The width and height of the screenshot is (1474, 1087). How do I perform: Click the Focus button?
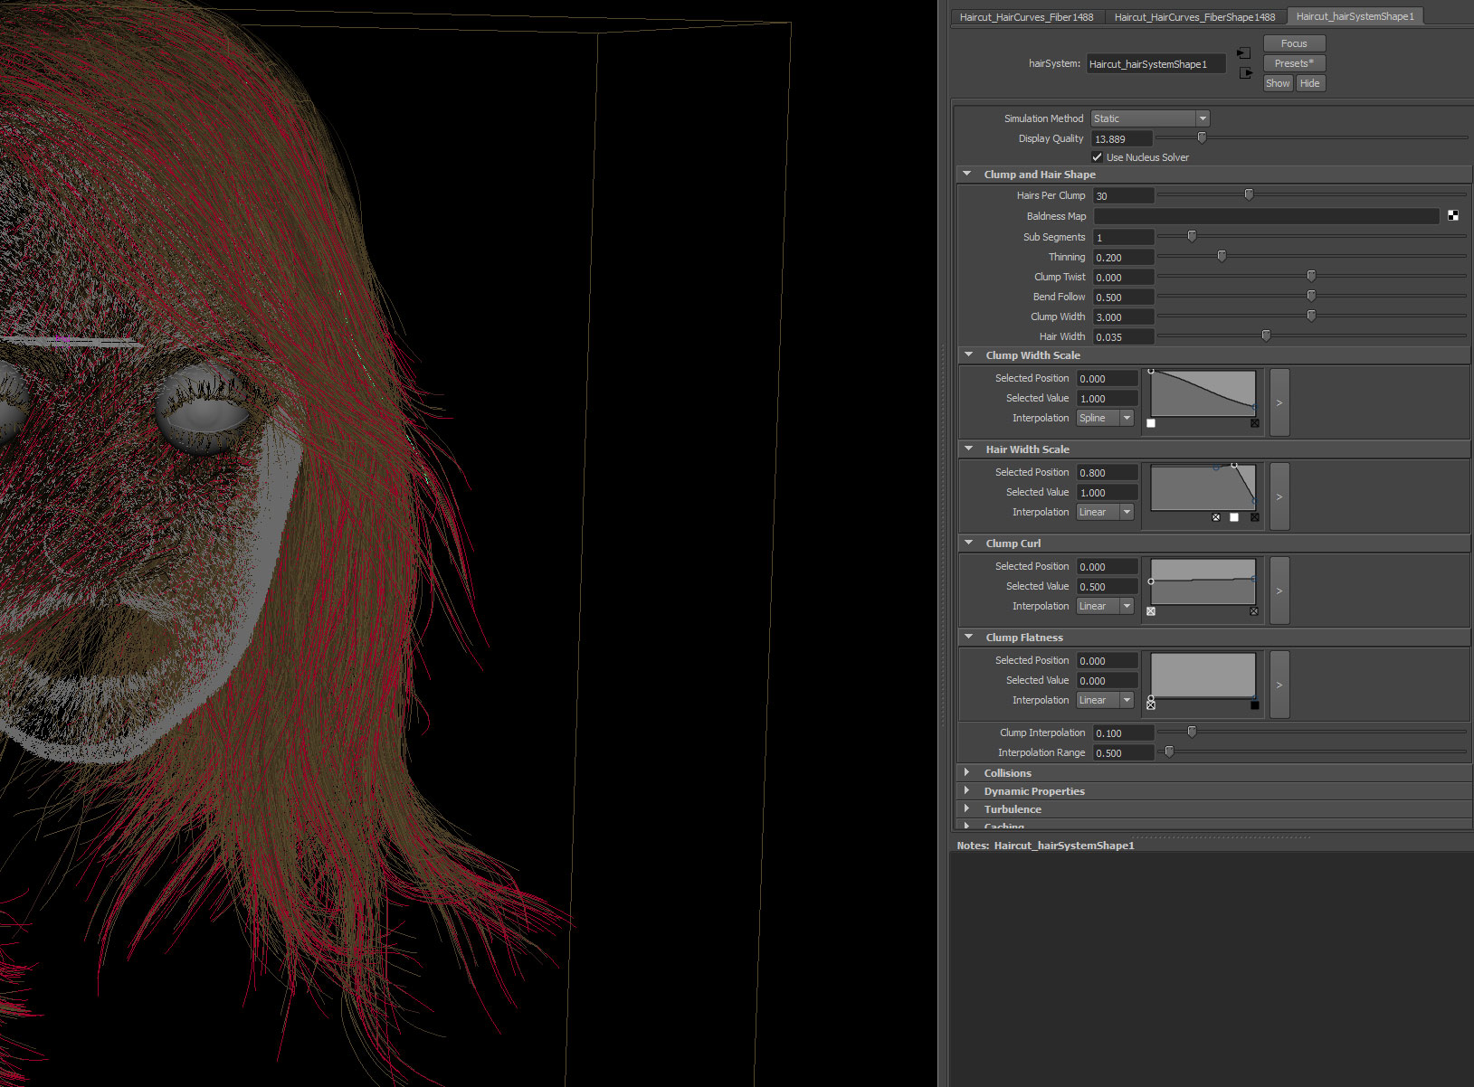coord(1294,43)
